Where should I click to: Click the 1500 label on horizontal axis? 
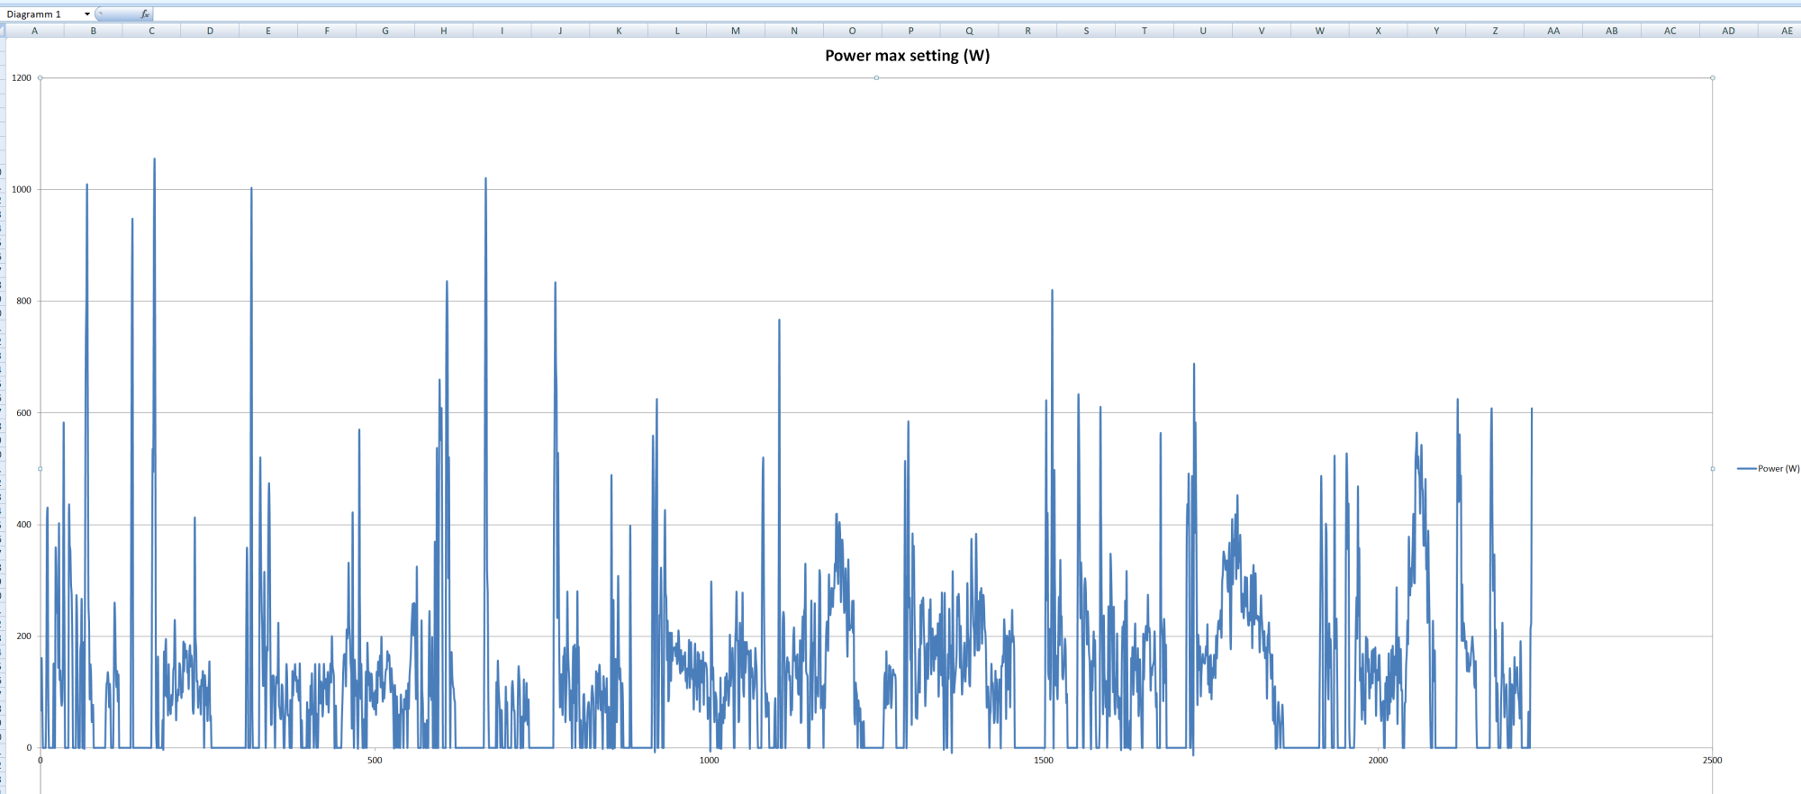[1044, 761]
